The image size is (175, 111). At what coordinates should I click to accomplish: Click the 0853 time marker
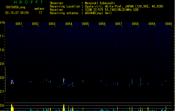click(x=52, y=24)
